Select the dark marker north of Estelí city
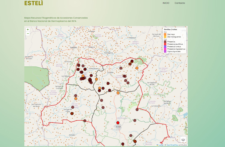The width and height of the screenshot is (225, 147). 103,107
